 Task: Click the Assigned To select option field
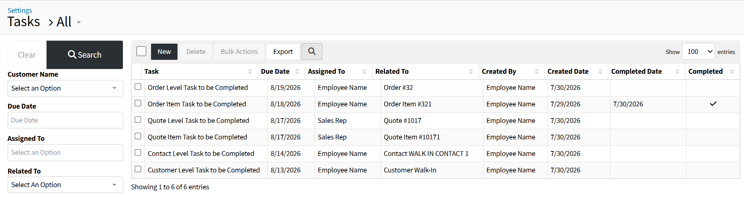[65, 153]
